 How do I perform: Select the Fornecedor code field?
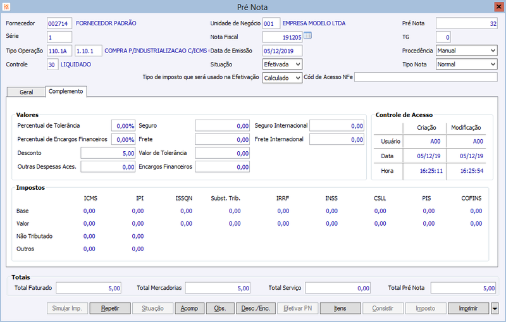click(59, 23)
